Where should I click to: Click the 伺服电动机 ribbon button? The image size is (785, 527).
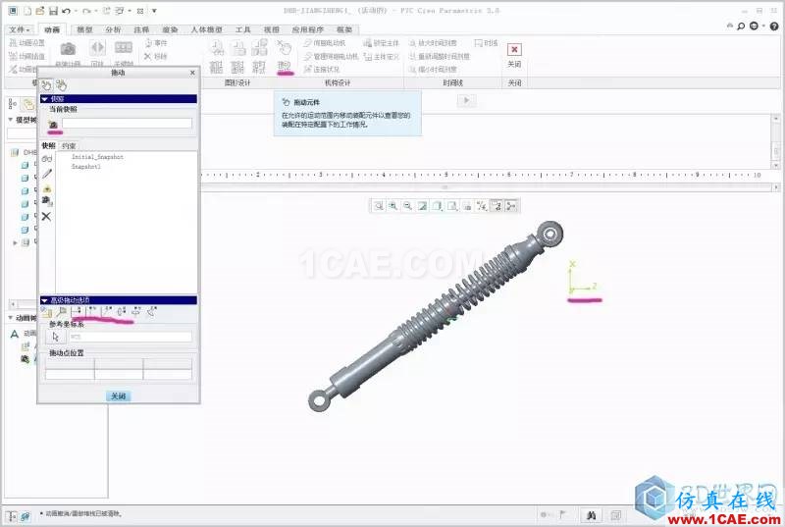tap(324, 43)
